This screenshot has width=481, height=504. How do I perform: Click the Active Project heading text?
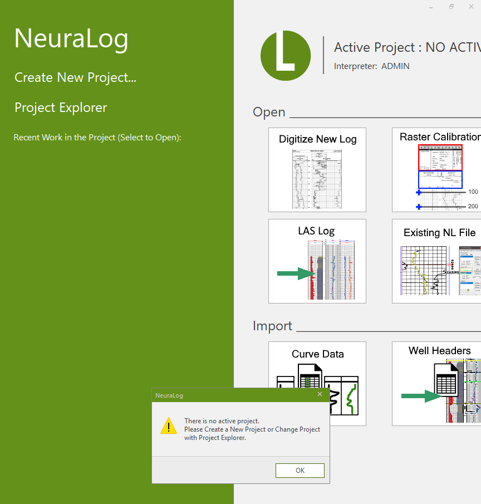408,47
